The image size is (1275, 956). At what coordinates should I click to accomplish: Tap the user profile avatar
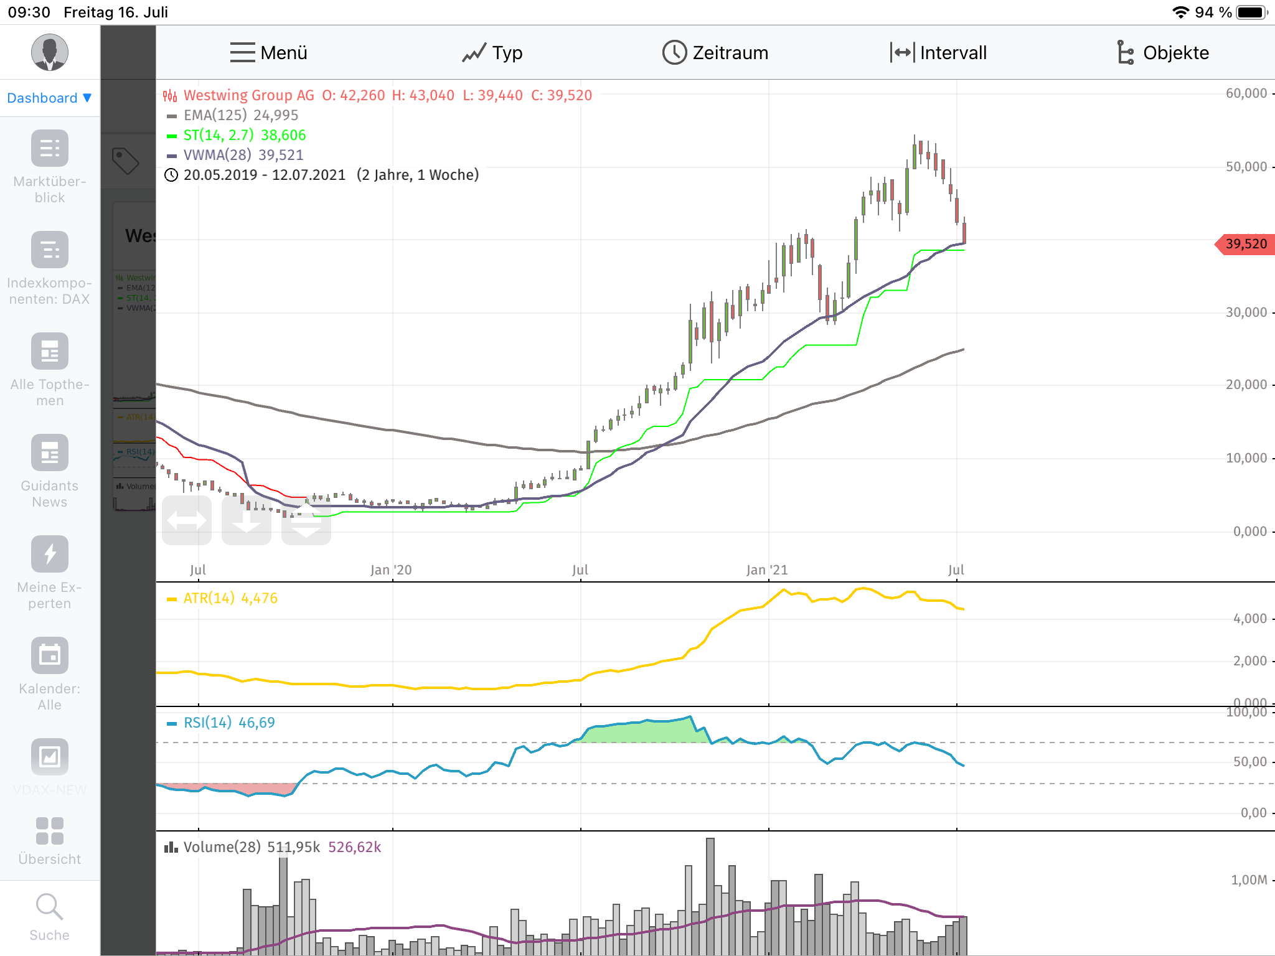pyautogui.click(x=49, y=52)
